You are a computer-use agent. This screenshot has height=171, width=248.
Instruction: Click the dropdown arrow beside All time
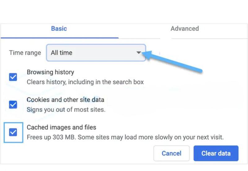click(139, 53)
